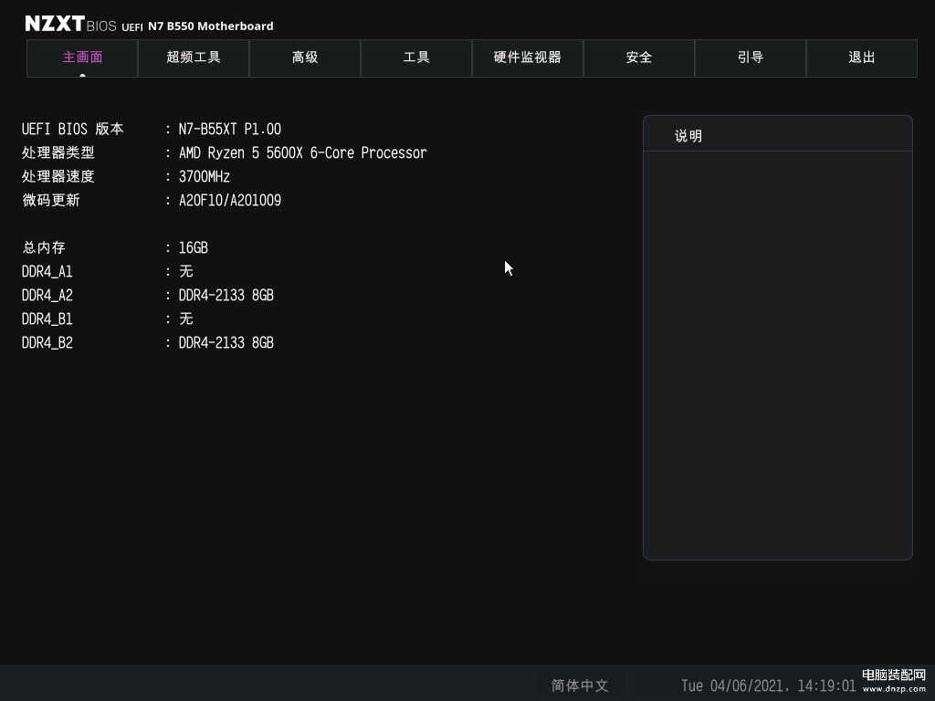Click the 3700MHz value
Viewport: 935px width, 701px height.
tap(205, 176)
